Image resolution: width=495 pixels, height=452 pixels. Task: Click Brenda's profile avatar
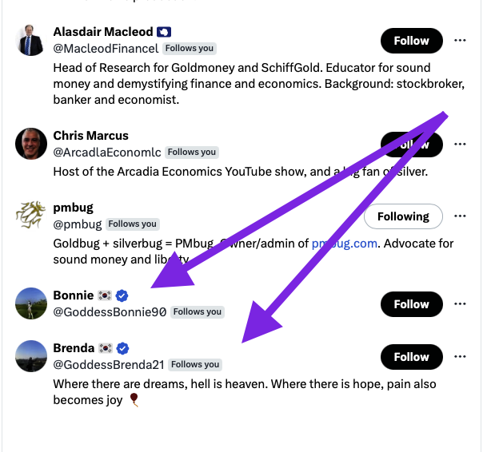click(31, 356)
